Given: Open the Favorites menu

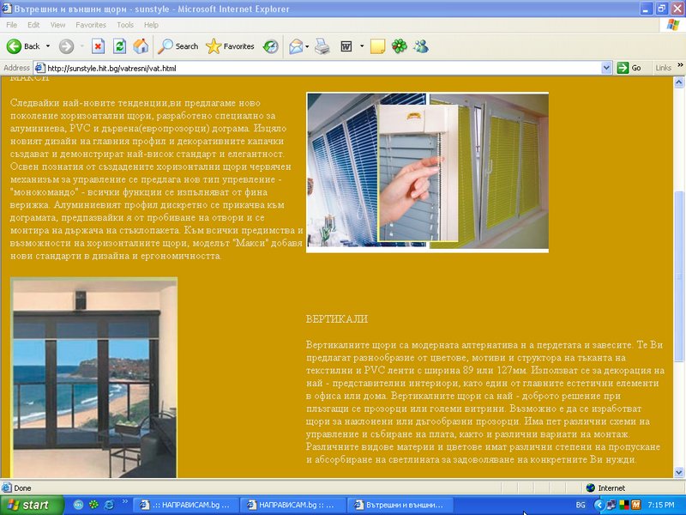Looking at the screenshot, I should pos(91,25).
